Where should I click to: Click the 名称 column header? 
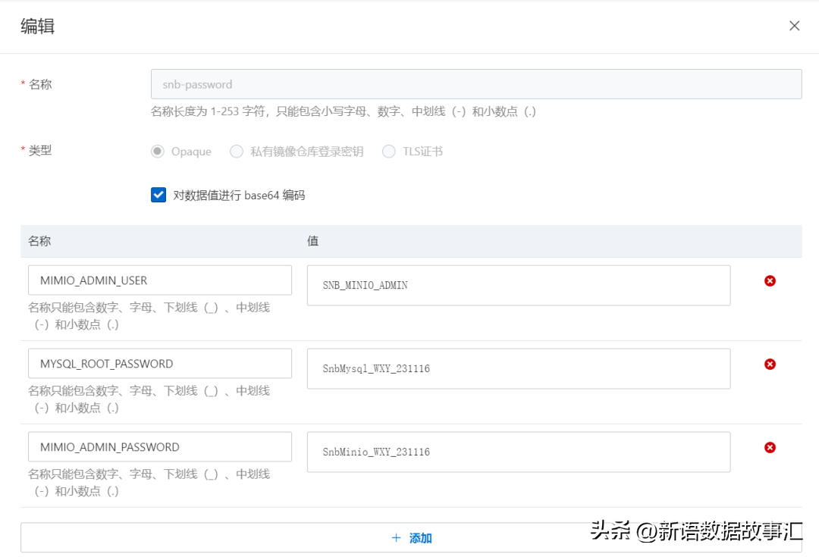pyautogui.click(x=39, y=241)
